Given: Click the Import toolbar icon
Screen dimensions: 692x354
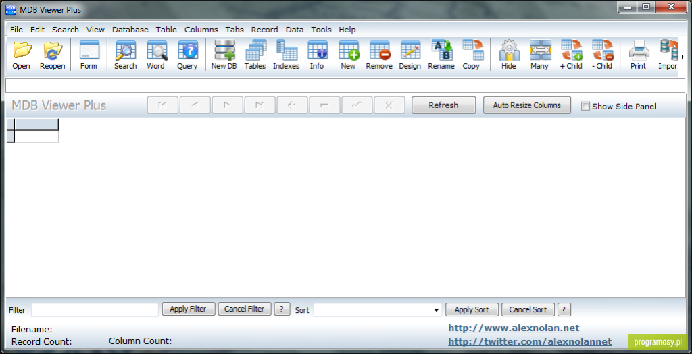Looking at the screenshot, I should click(668, 55).
